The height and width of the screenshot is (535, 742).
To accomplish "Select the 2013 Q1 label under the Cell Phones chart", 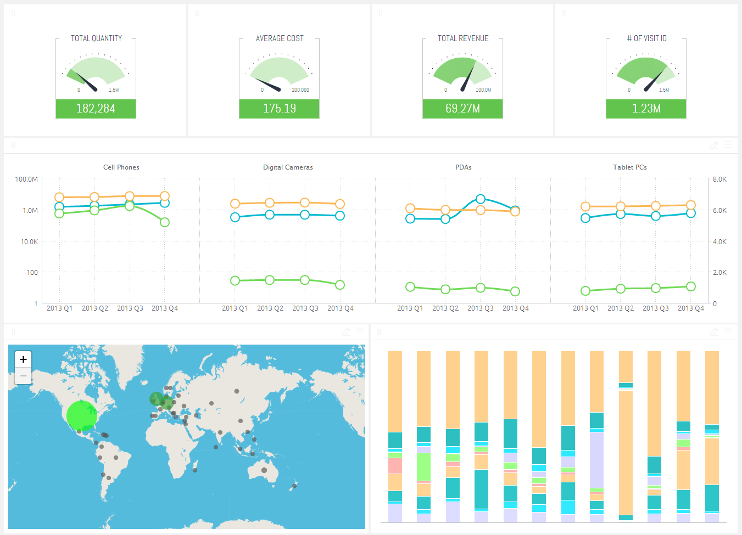I will [x=60, y=308].
